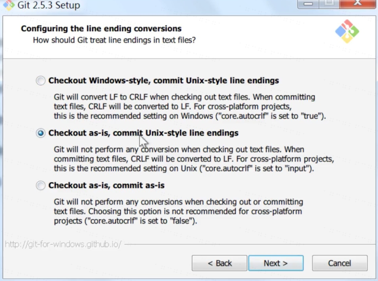Select Checkout Windows-style, commit Unix-style radio button
The image size is (378, 281).
(x=41, y=80)
